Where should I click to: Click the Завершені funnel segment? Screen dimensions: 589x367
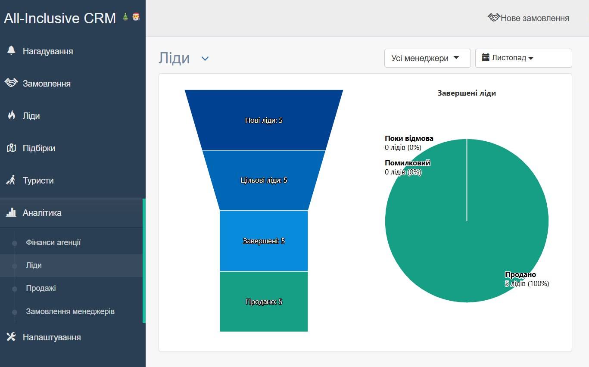click(x=264, y=241)
